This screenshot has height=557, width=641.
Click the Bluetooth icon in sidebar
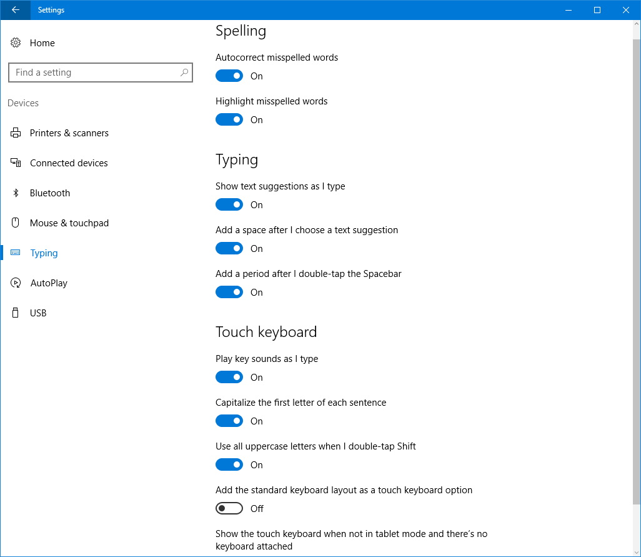16,193
